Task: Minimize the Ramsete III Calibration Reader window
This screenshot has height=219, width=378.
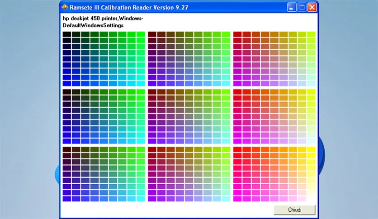Action: [x=292, y=8]
